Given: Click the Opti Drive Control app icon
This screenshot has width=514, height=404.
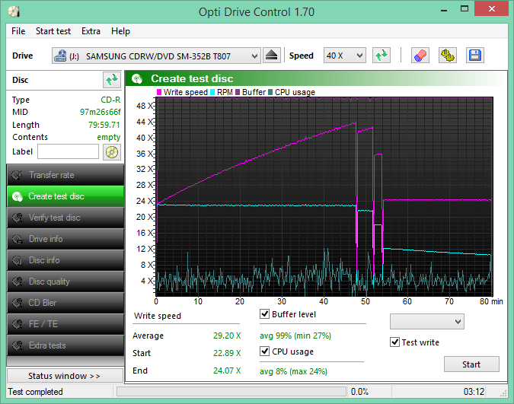Looking at the screenshot, I should (x=14, y=11).
